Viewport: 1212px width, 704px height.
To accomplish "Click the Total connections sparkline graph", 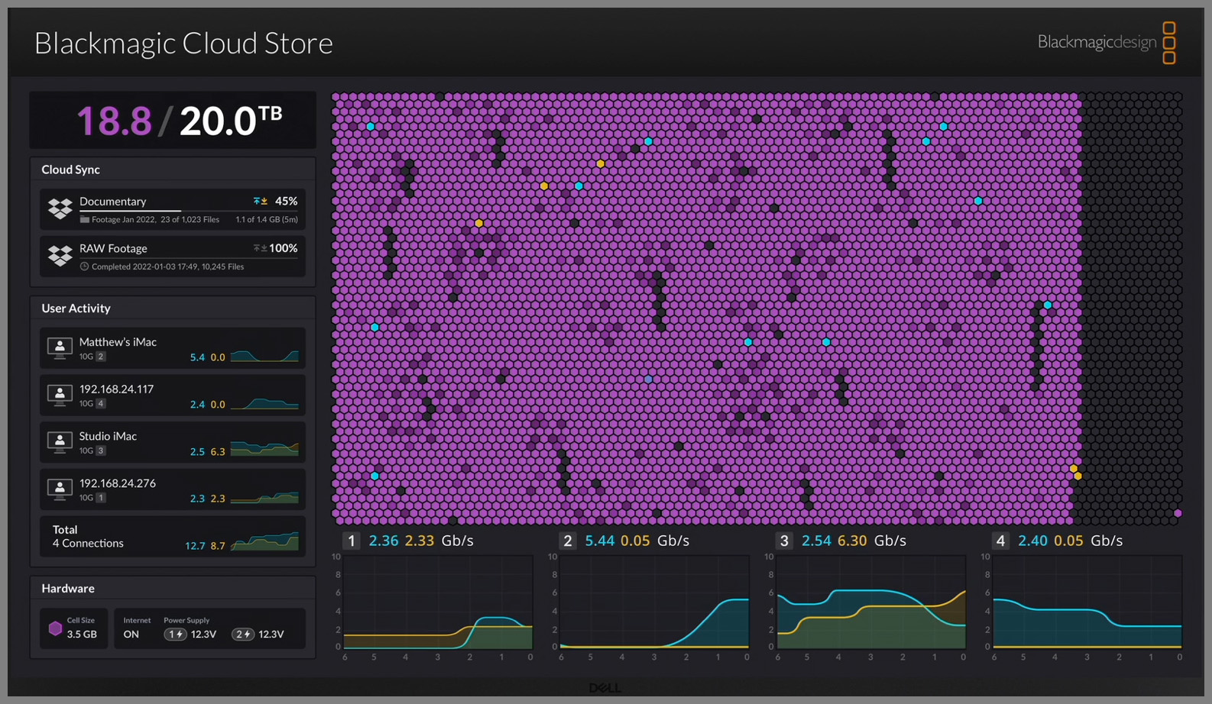I will pos(264,541).
